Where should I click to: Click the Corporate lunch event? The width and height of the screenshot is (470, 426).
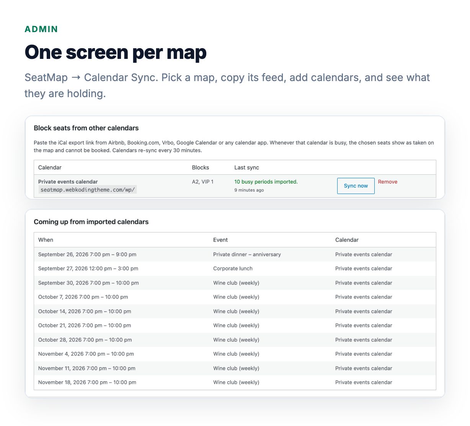[x=233, y=268]
